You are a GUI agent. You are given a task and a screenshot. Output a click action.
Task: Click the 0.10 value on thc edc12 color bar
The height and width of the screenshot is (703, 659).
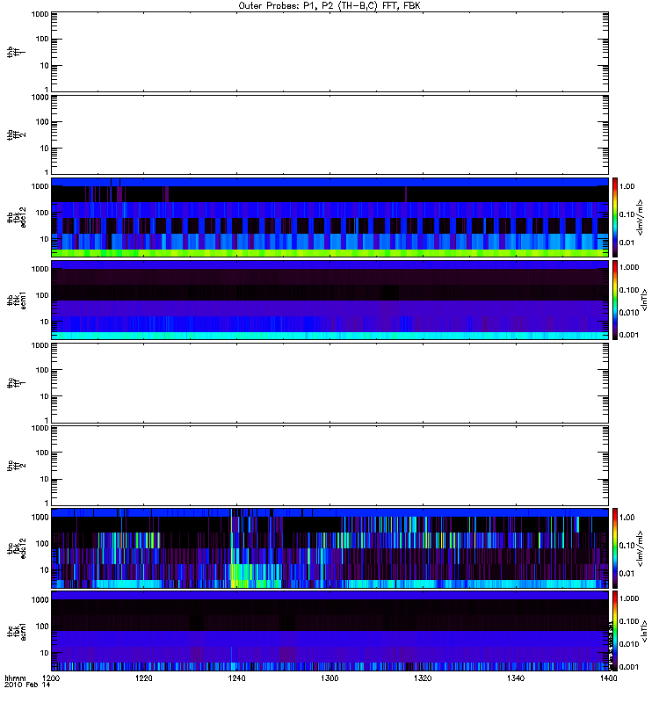click(627, 545)
